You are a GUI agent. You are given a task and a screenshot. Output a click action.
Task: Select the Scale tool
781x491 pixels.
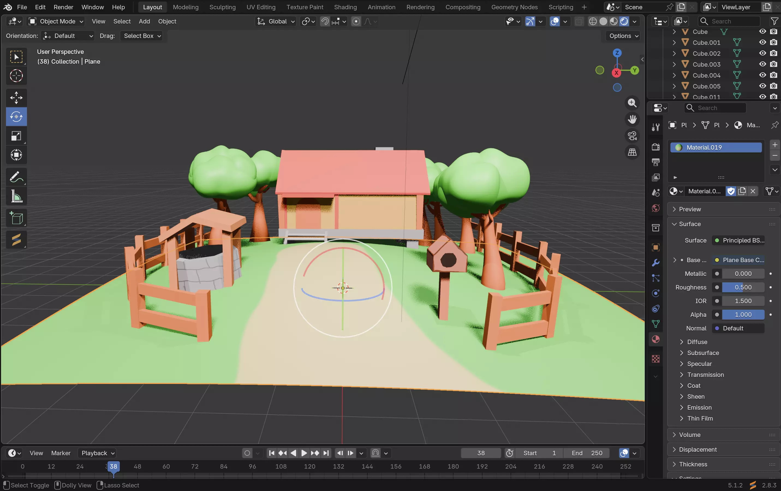pyautogui.click(x=16, y=136)
